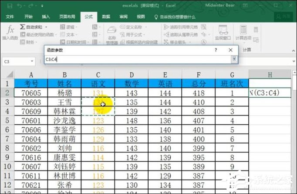Select the Formulas (公式) tab
This screenshot has width=297, height=194.
pos(89,17)
